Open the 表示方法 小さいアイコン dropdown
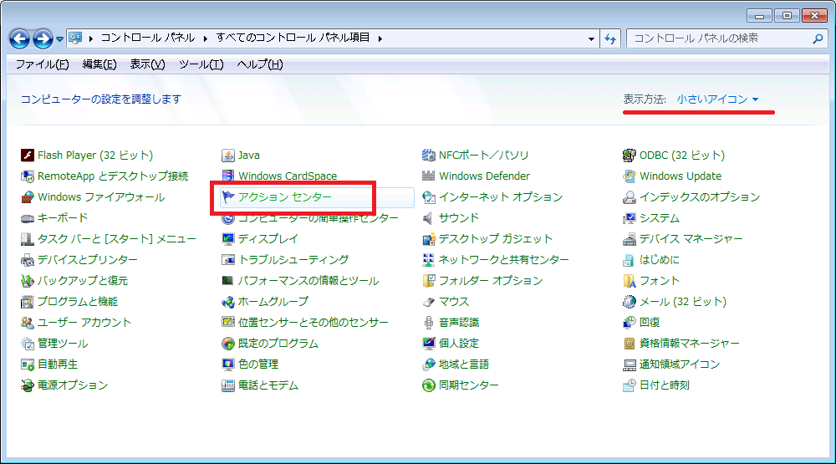 click(717, 99)
